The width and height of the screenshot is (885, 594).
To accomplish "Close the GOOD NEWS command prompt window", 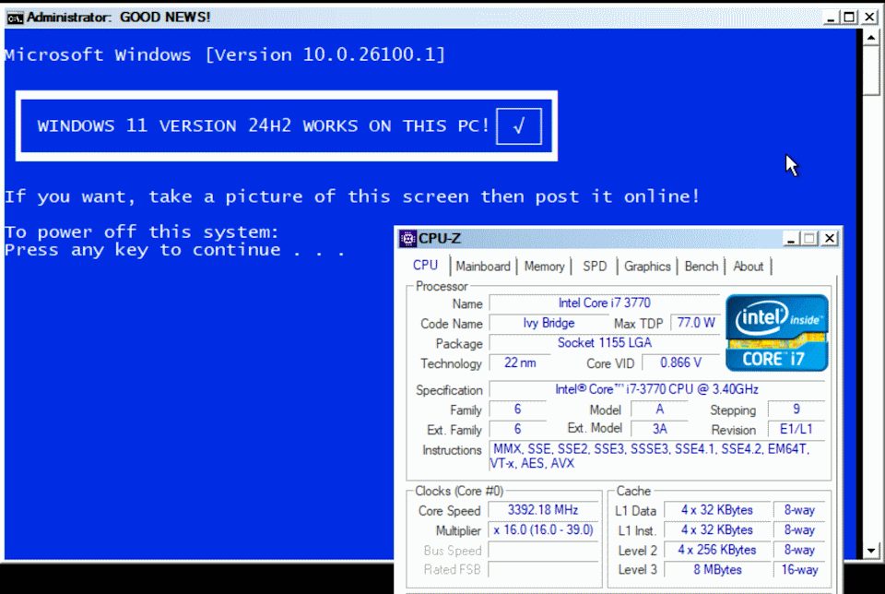I will click(x=869, y=18).
